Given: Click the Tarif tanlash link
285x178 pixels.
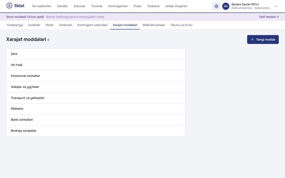Looking at the screenshot, I should 269,17.
